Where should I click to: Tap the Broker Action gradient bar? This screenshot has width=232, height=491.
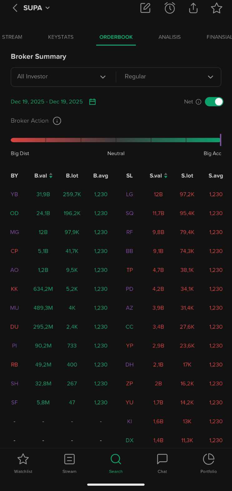pyautogui.click(x=116, y=140)
